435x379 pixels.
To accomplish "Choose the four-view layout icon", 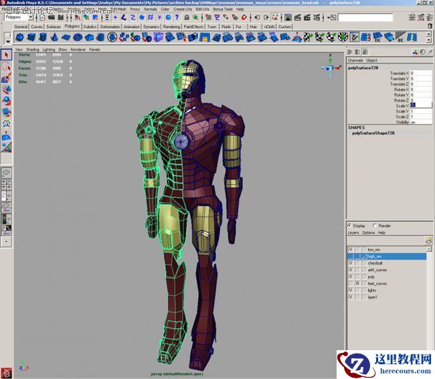I will pyautogui.click(x=6, y=185).
